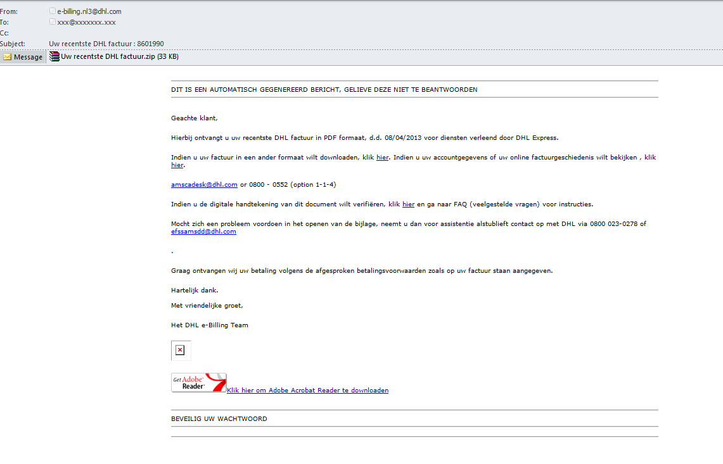Click sender address e-billing.nl3@dhl.com

tap(89, 11)
